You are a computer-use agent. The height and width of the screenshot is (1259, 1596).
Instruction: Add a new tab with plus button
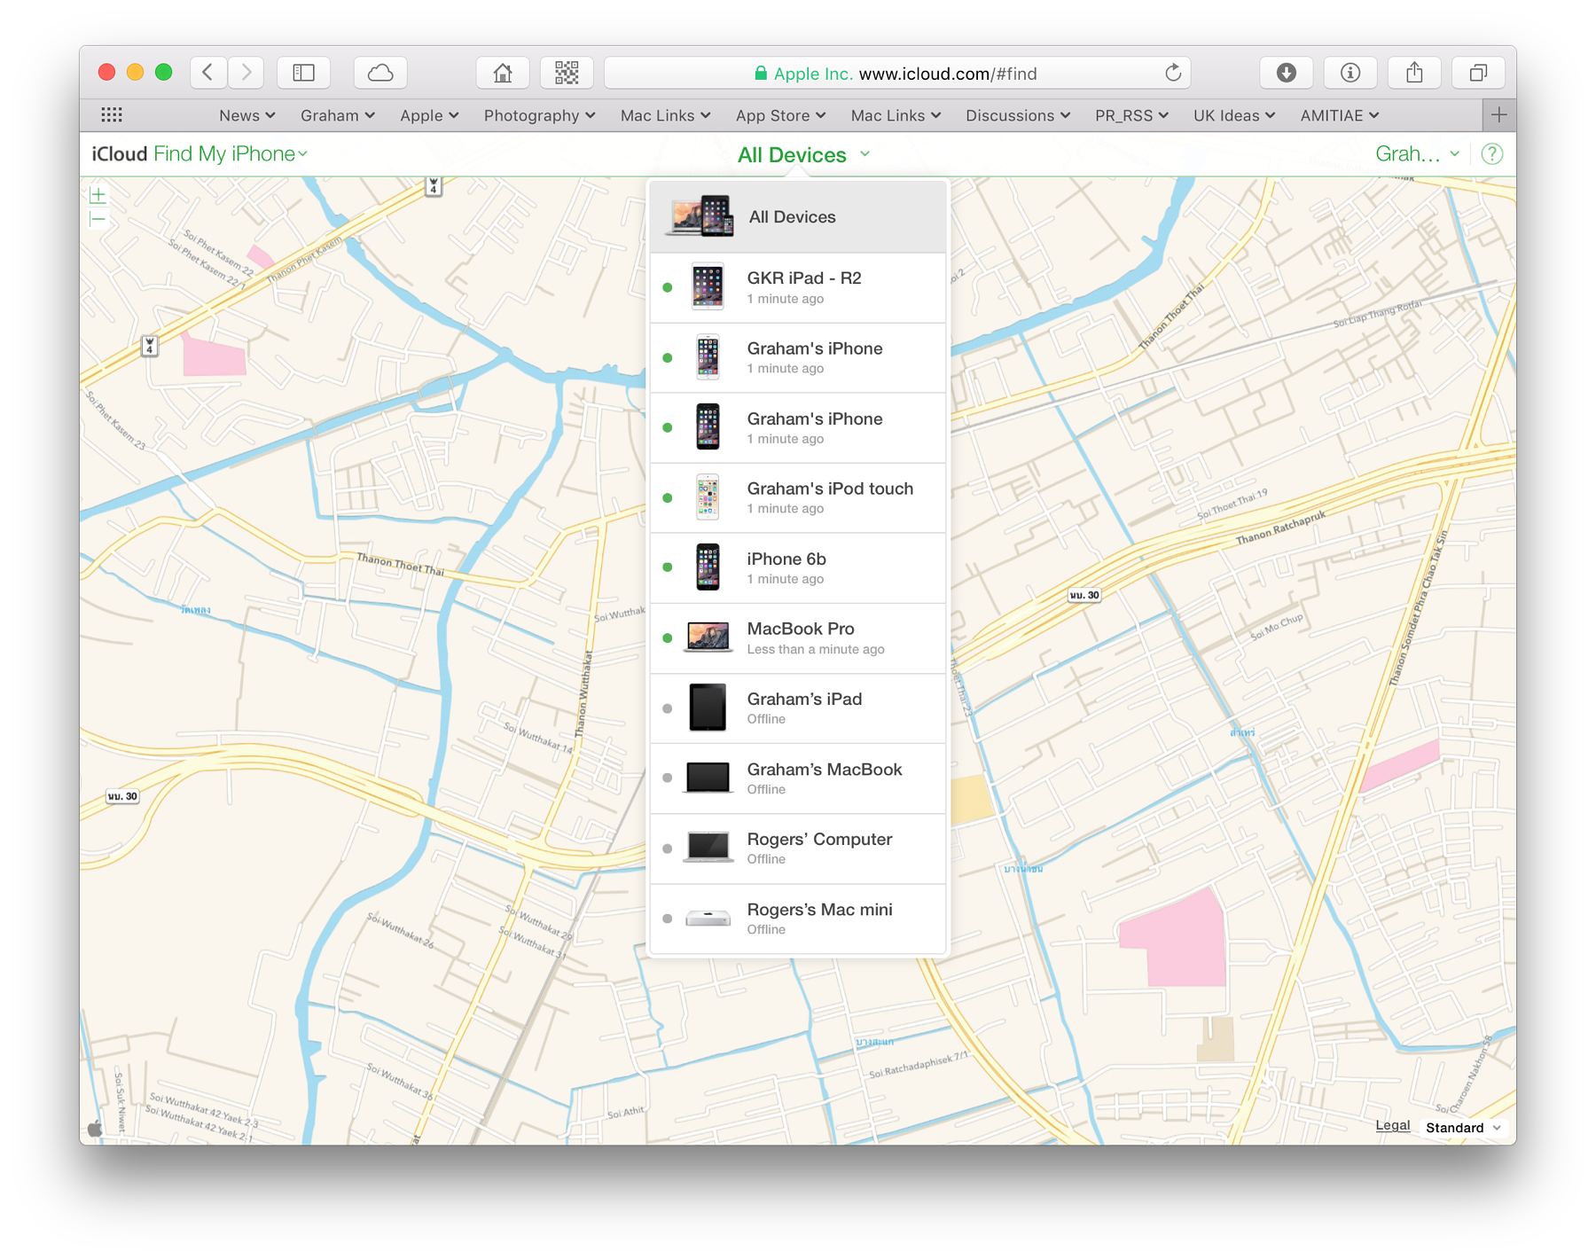coord(1498,114)
